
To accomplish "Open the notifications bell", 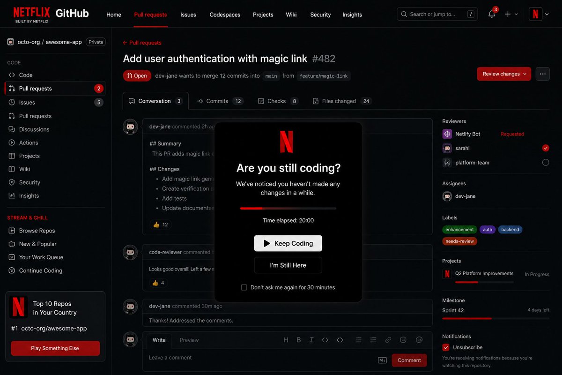I will tap(492, 14).
